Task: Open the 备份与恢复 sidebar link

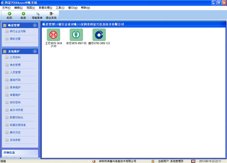Action: 16,110
